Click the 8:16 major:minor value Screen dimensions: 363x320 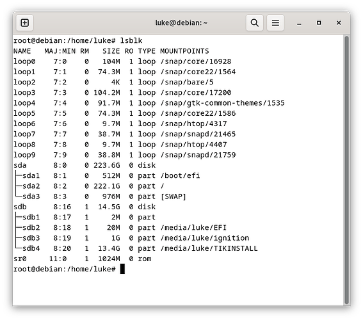click(x=62, y=207)
